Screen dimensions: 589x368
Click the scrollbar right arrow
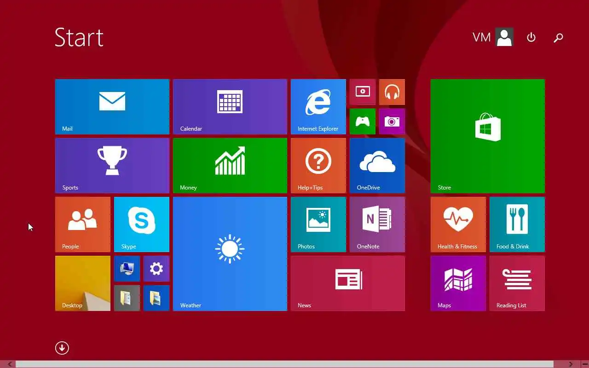pyautogui.click(x=571, y=364)
